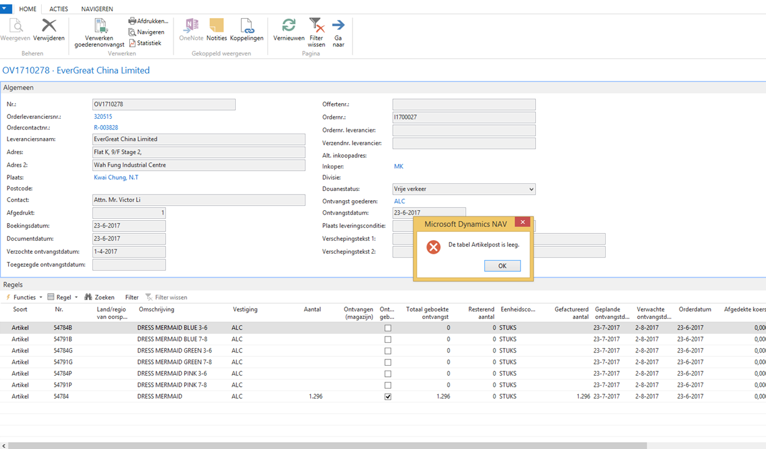Open Notities sticky note icon
The image size is (766, 449).
216,25
